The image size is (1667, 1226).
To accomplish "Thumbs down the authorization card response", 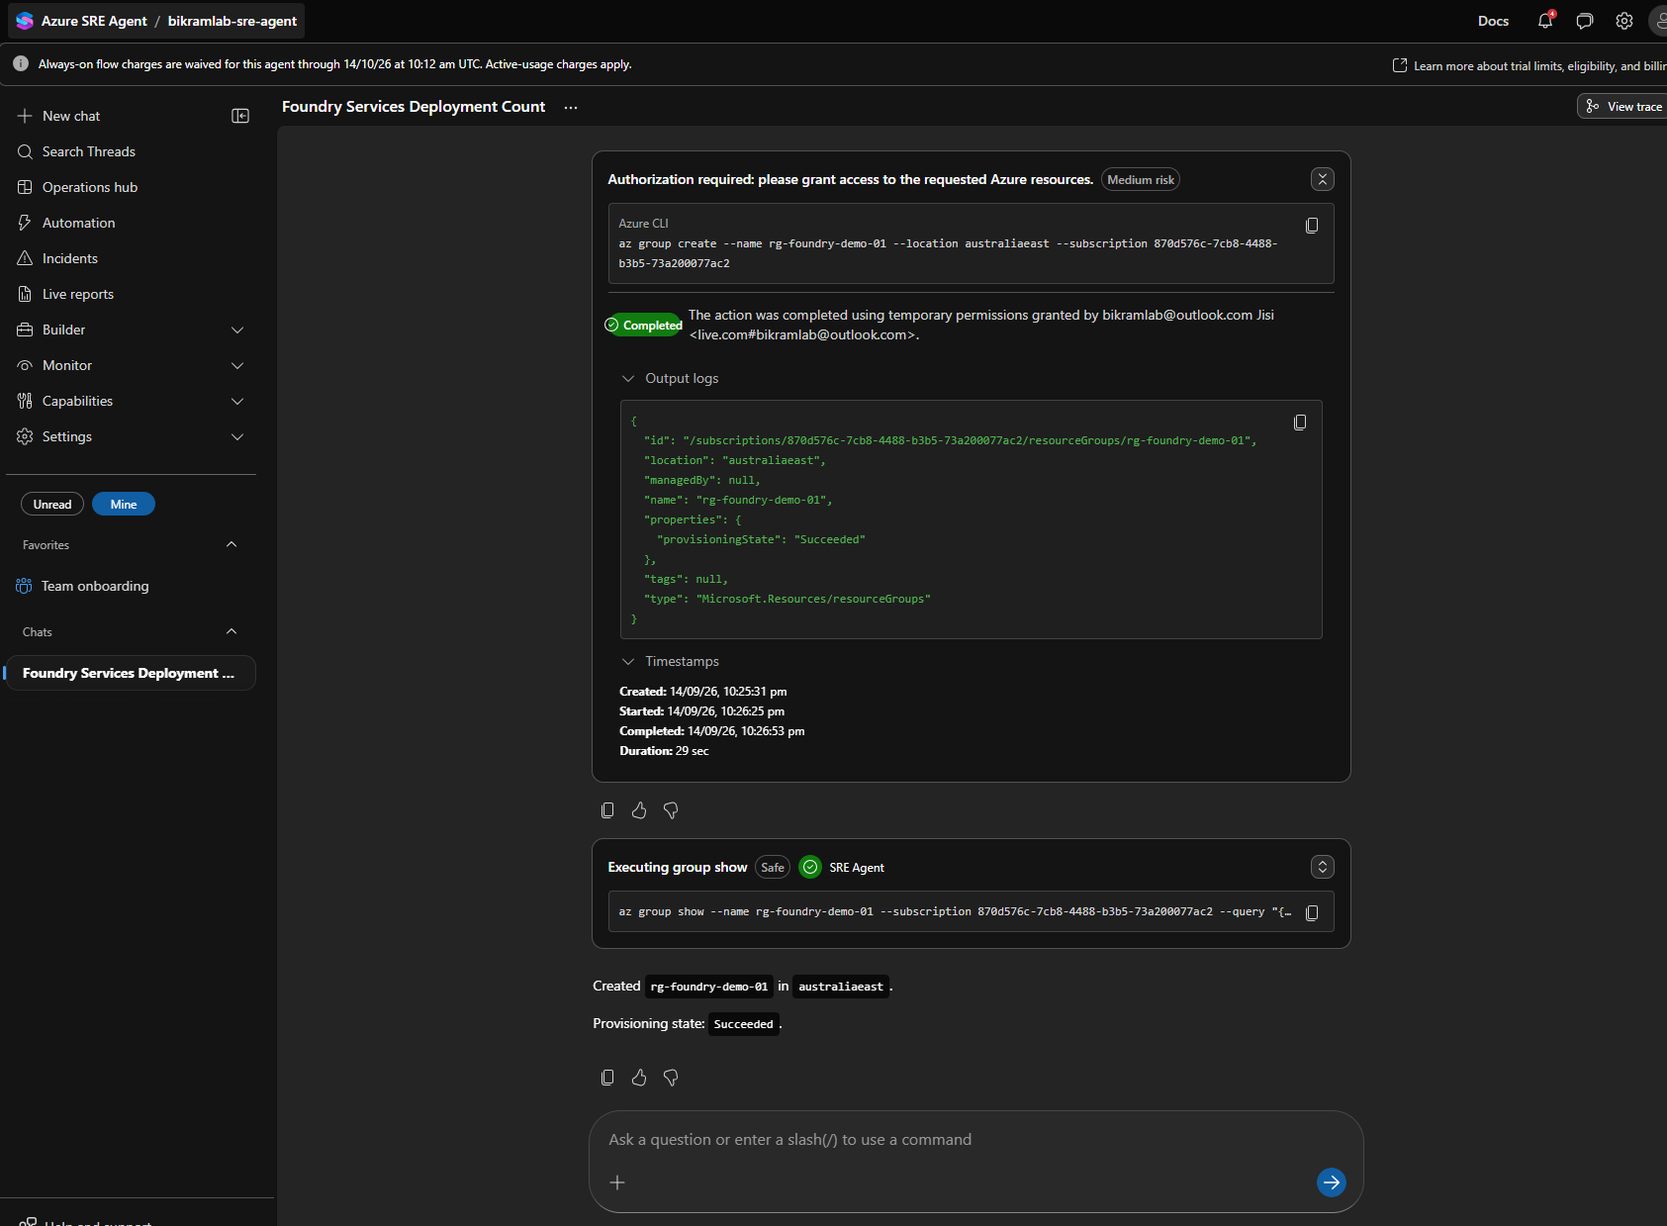I will coord(671,810).
